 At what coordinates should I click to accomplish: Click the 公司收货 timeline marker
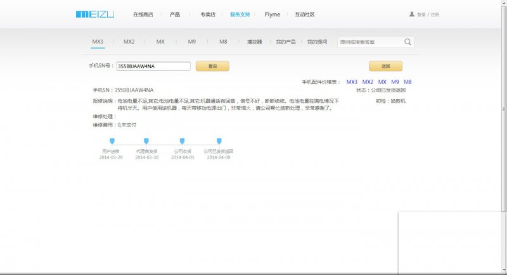point(182,141)
